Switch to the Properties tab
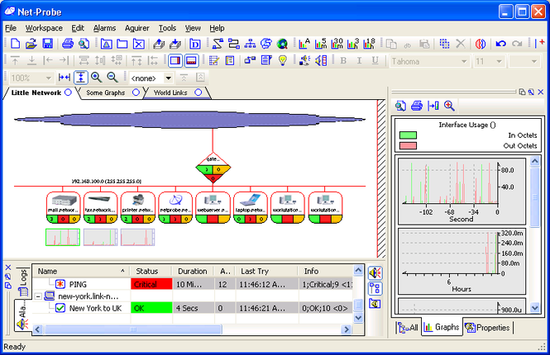550x355 pixels. (x=488, y=328)
